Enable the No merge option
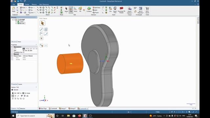The height and width of the screenshot is (118, 210). point(26,93)
